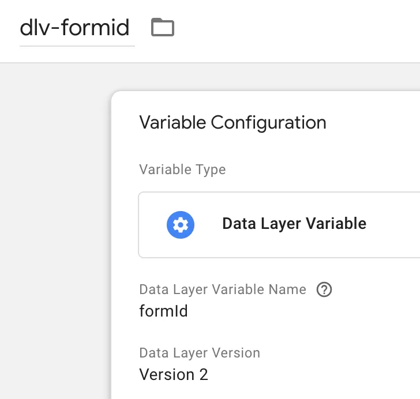The image size is (420, 399).
Task: Open the folder icon beside dlv-formid
Action: click(163, 27)
